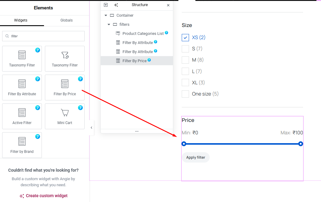The width and height of the screenshot is (321, 202).
Task: Click the Filter By Attribute widget tile
Action: pos(22,87)
